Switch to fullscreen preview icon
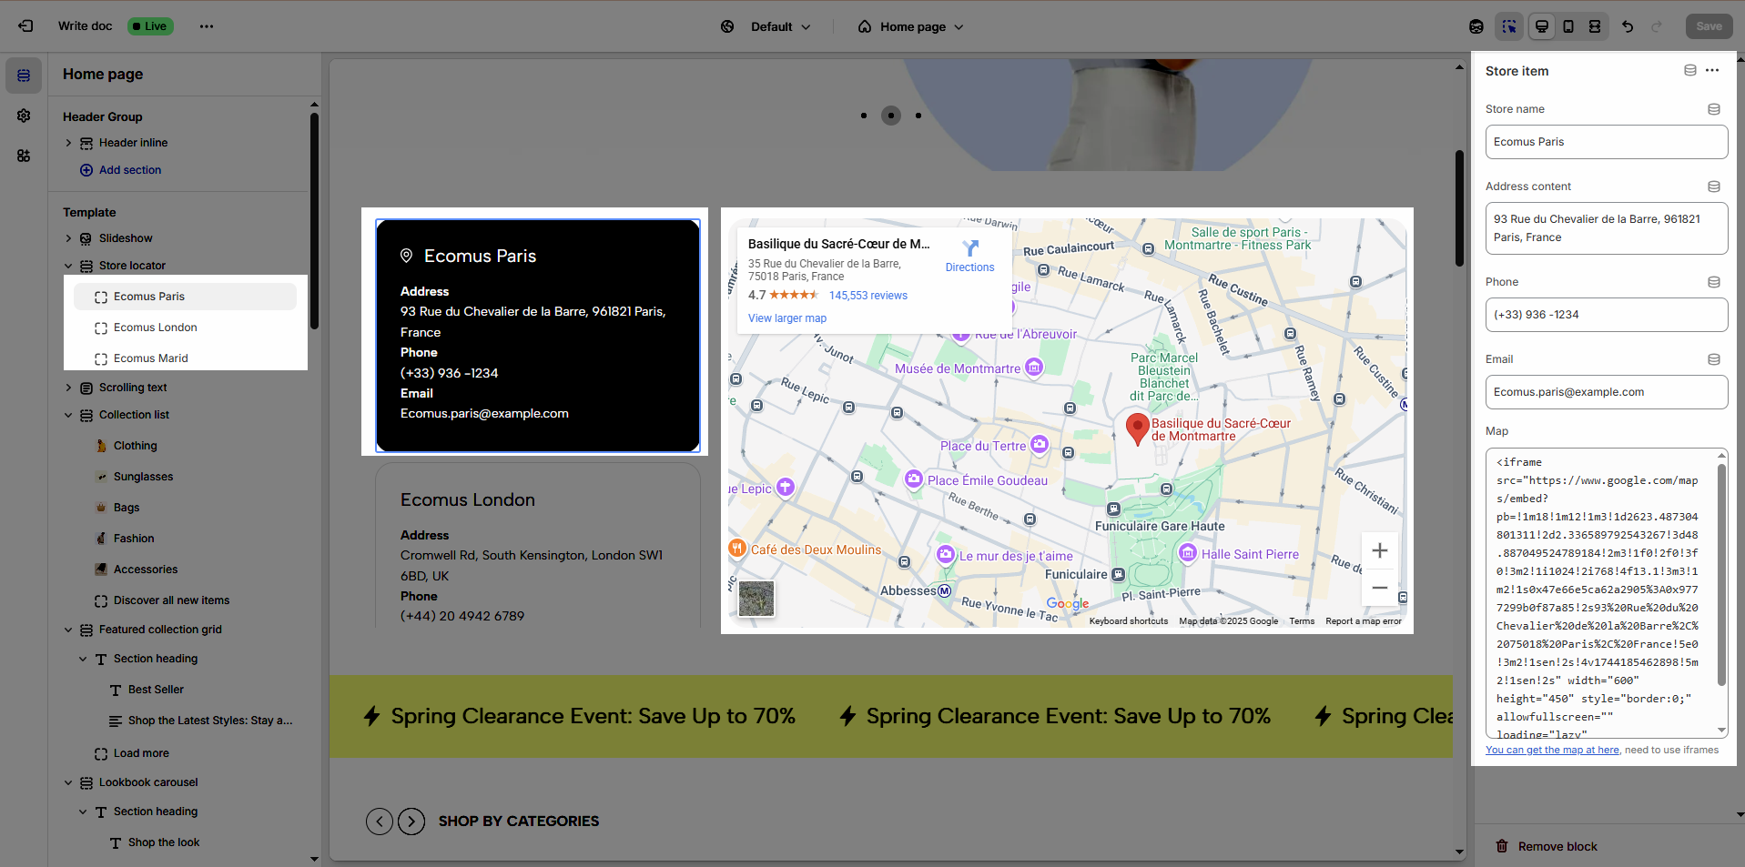 pyautogui.click(x=1595, y=26)
